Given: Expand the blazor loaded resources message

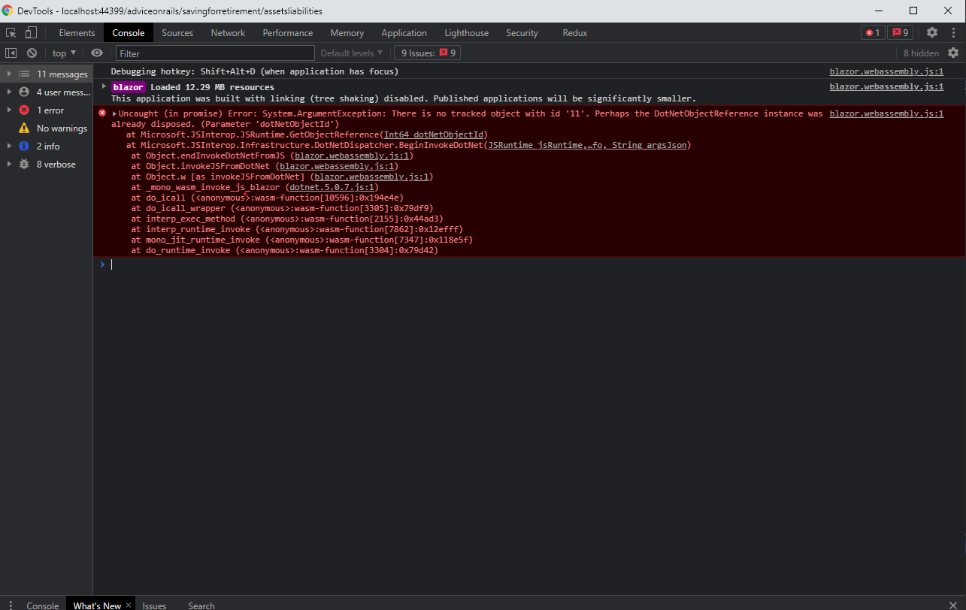Looking at the screenshot, I should pyautogui.click(x=104, y=86).
